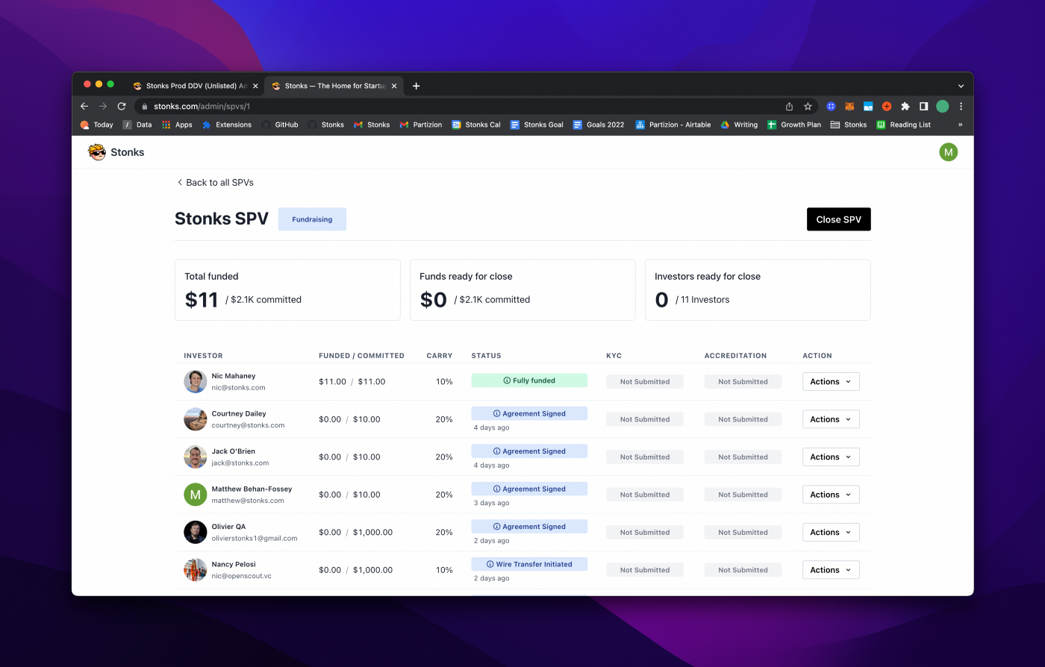The width and height of the screenshot is (1045, 667).
Task: Click Courtney Dailey's avatar photo
Action: [195, 419]
